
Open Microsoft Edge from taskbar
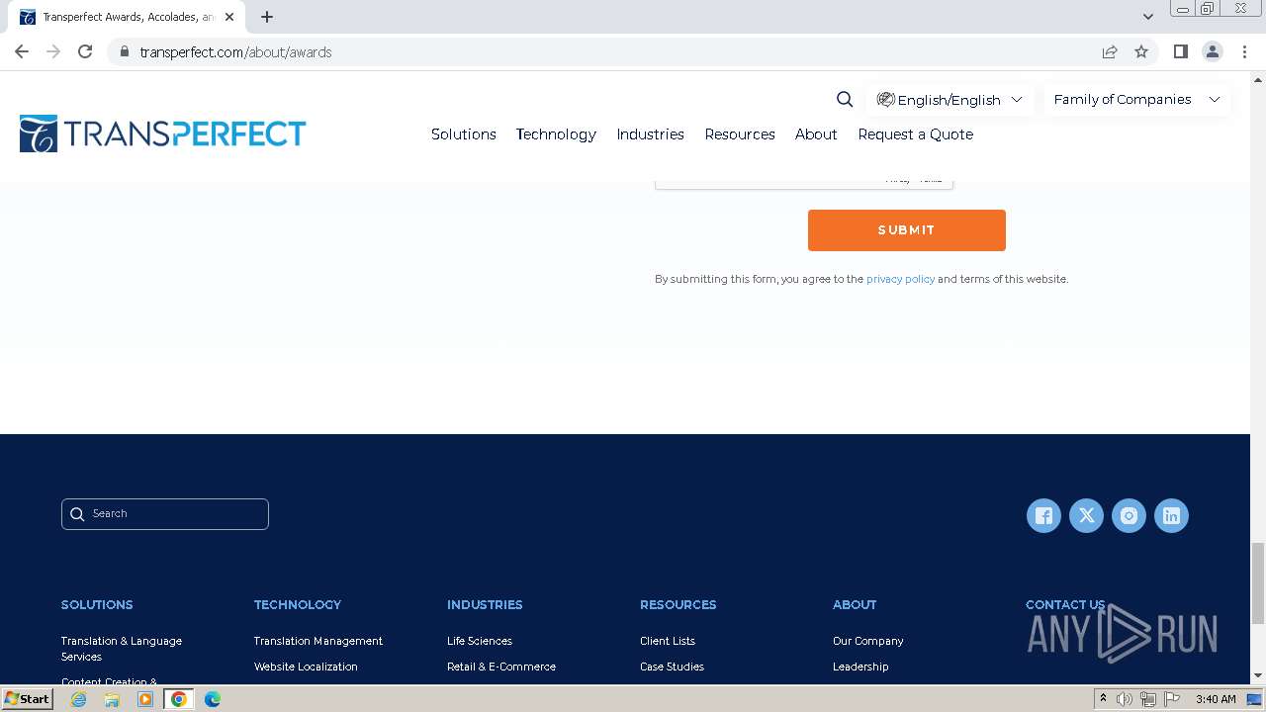click(x=213, y=699)
